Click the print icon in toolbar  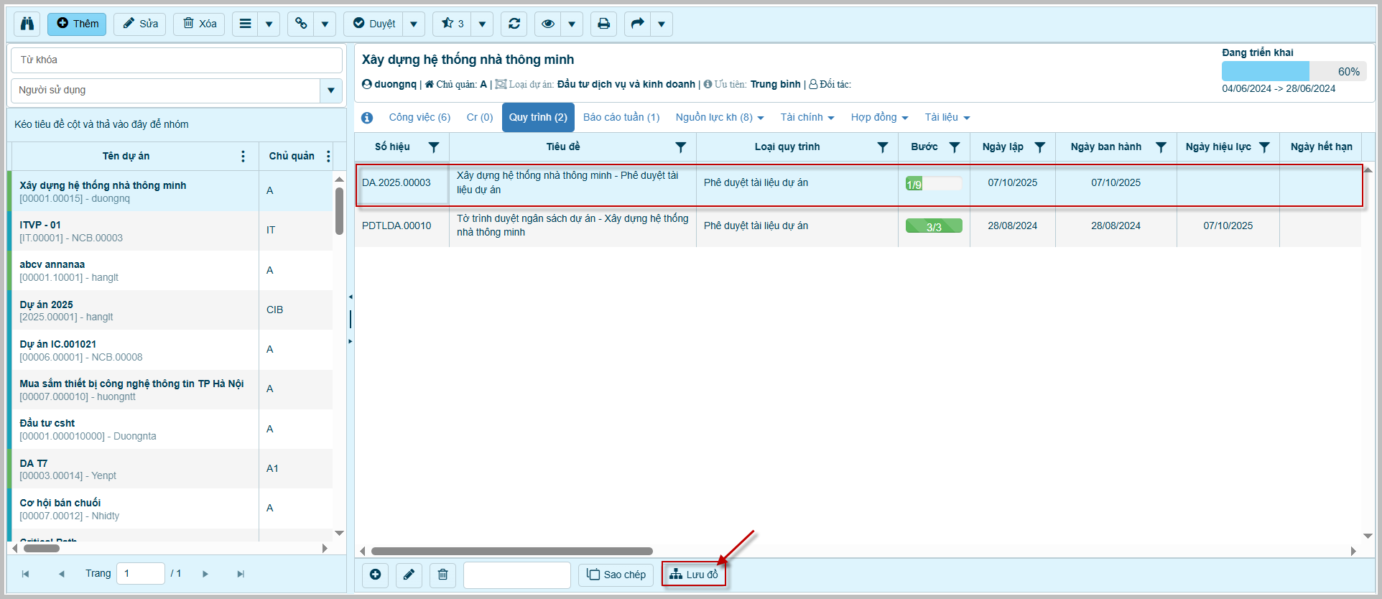pos(603,24)
